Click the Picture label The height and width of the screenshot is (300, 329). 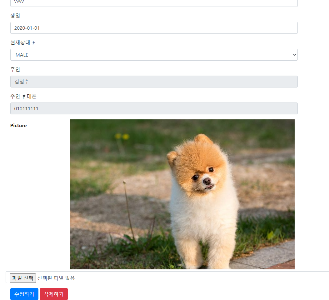click(18, 125)
